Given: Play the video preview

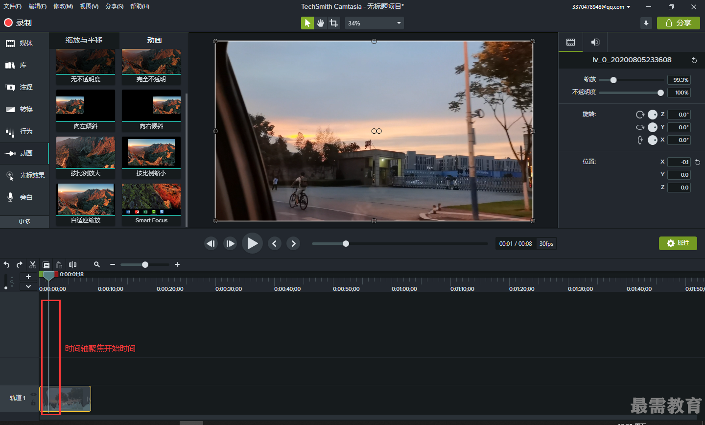Looking at the screenshot, I should coord(252,243).
